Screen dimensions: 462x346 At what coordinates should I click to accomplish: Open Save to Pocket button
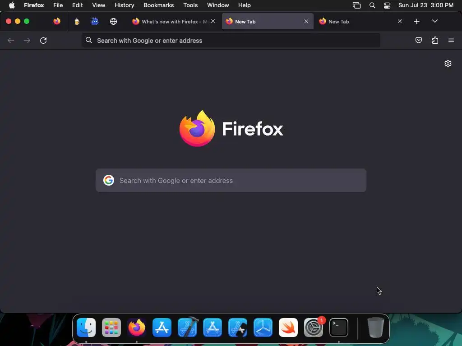[x=419, y=40]
